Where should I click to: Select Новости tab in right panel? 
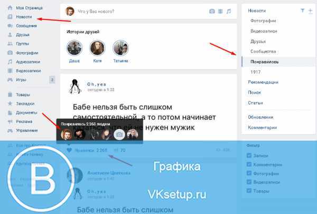(257, 11)
